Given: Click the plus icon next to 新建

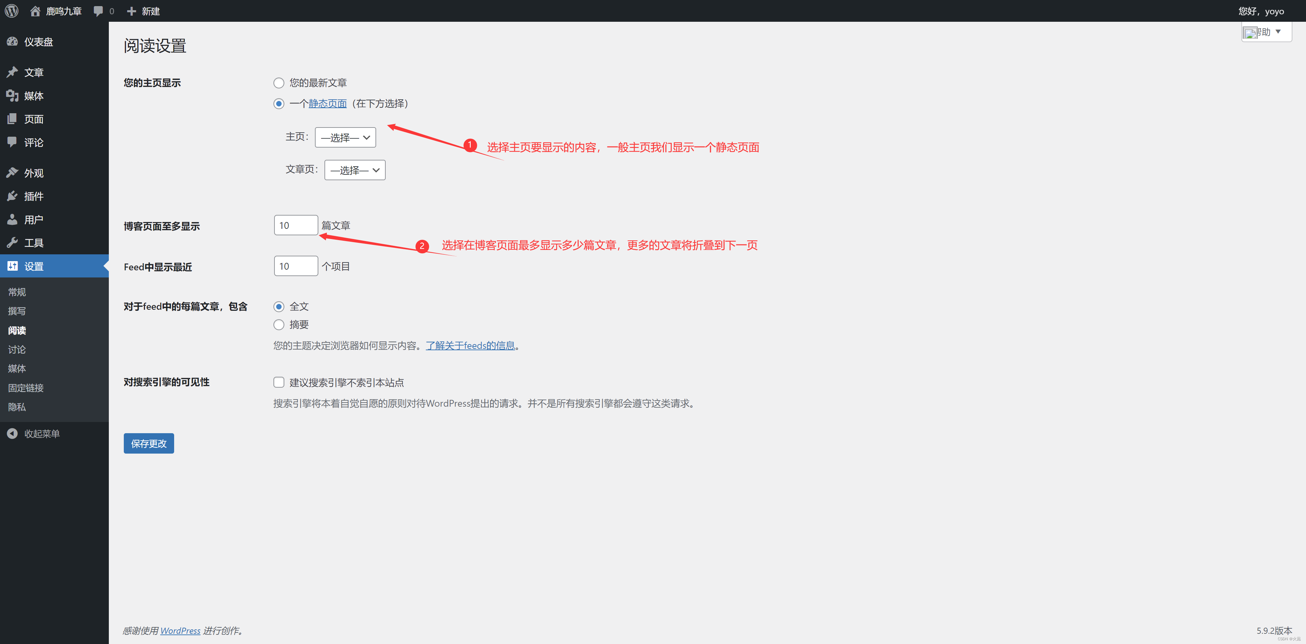Looking at the screenshot, I should pos(131,11).
